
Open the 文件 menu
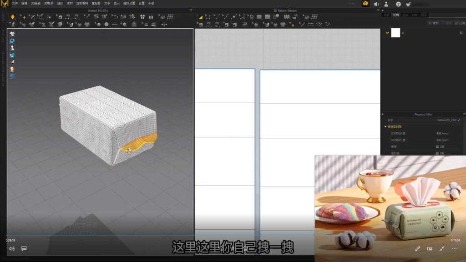15,3
